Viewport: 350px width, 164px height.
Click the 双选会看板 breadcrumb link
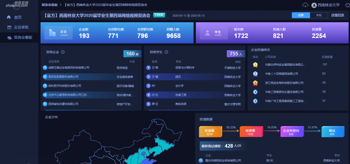pos(49,5)
